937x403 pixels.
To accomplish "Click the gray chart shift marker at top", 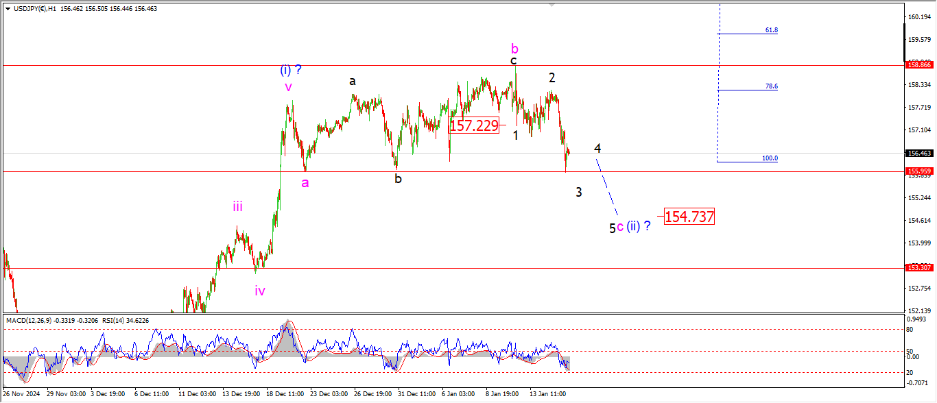I will click(550, 4).
